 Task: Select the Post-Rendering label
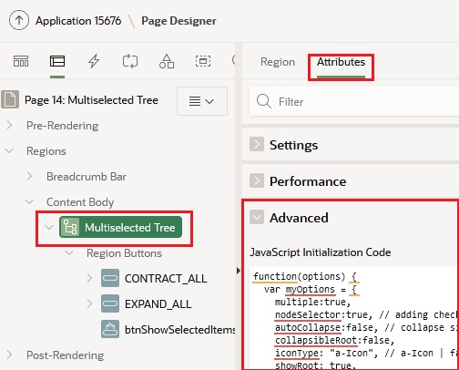[x=65, y=355]
